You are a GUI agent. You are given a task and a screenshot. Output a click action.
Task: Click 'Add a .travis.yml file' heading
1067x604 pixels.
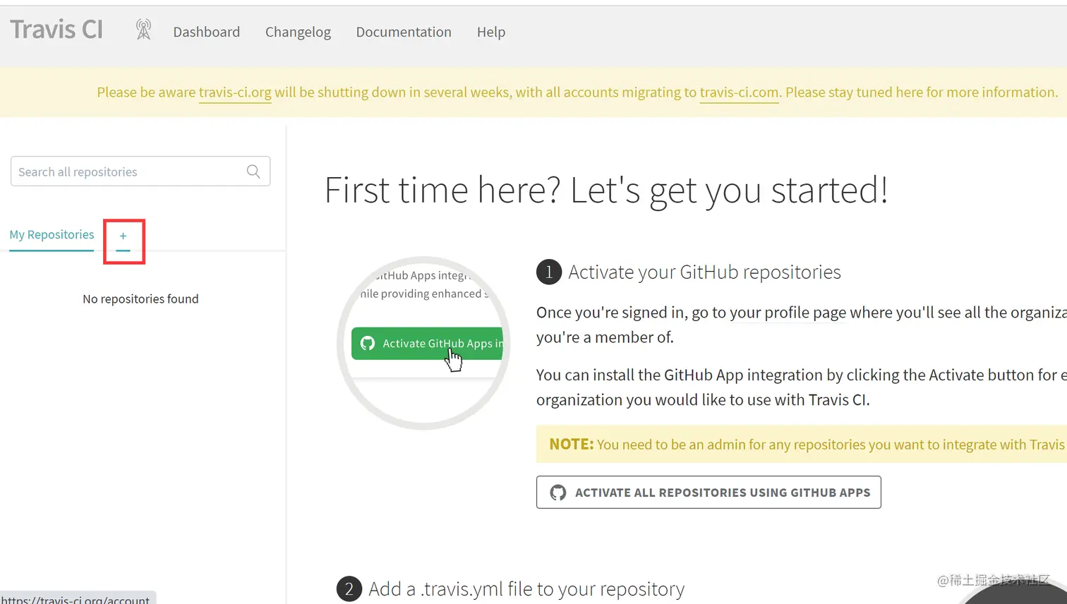pyautogui.click(x=526, y=588)
